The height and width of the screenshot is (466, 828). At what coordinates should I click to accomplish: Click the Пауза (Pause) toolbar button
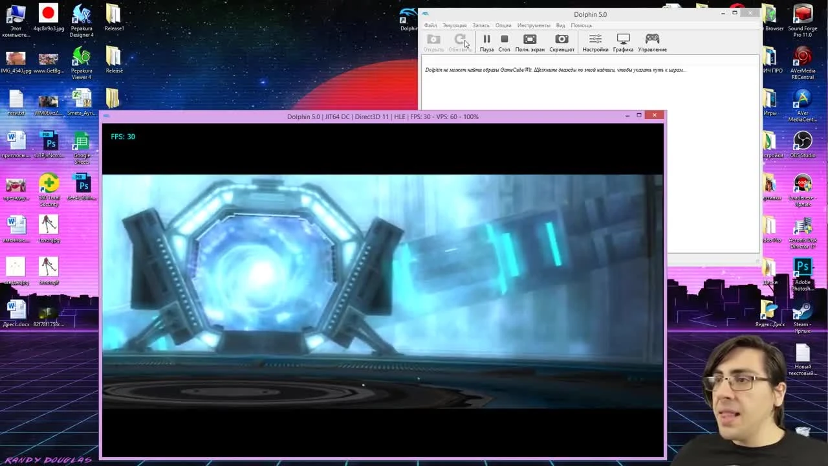(486, 43)
